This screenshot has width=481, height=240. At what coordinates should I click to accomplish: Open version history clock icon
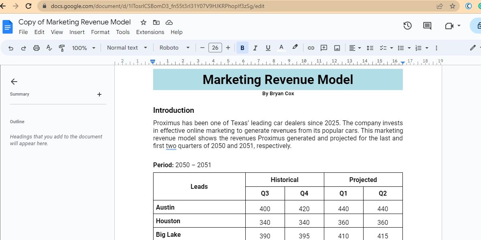pyautogui.click(x=407, y=26)
